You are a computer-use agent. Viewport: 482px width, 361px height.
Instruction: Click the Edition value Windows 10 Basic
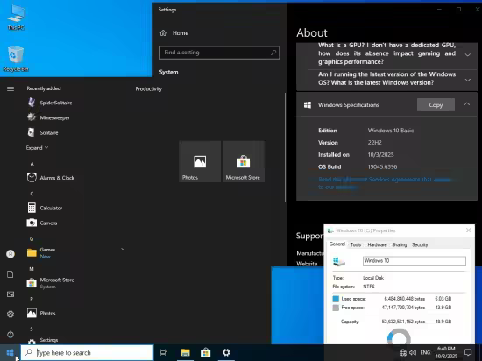tap(390, 131)
